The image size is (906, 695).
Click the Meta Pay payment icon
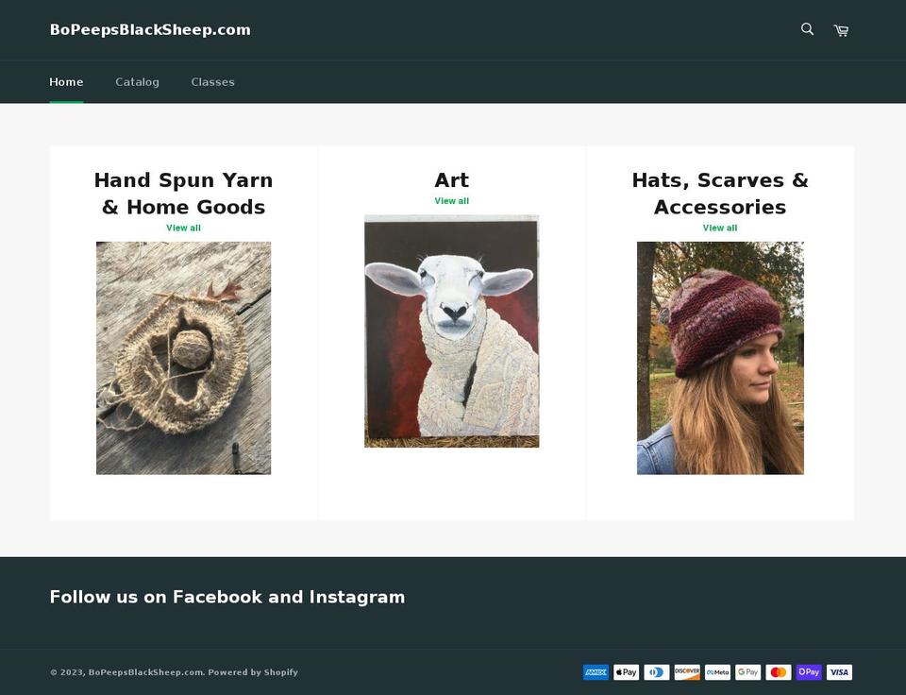coord(717,672)
